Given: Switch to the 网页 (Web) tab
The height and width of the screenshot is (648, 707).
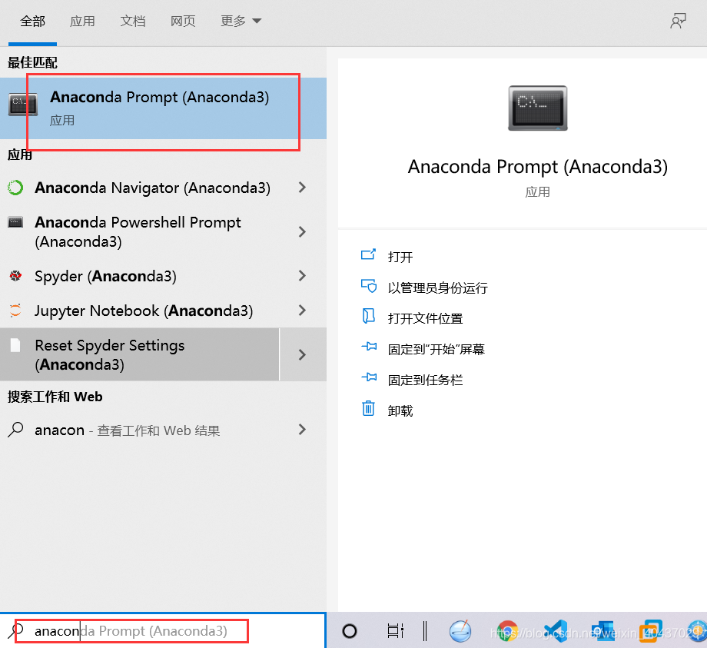Looking at the screenshot, I should 183,22.
